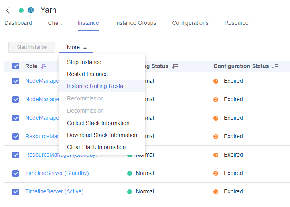The height and width of the screenshot is (207, 290).
Task: Open the Dashboard tab
Action: [18, 23]
